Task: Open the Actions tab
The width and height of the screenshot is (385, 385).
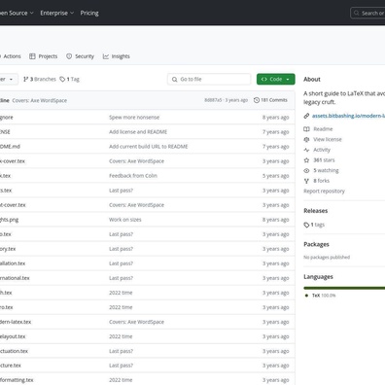Action: click(x=12, y=56)
